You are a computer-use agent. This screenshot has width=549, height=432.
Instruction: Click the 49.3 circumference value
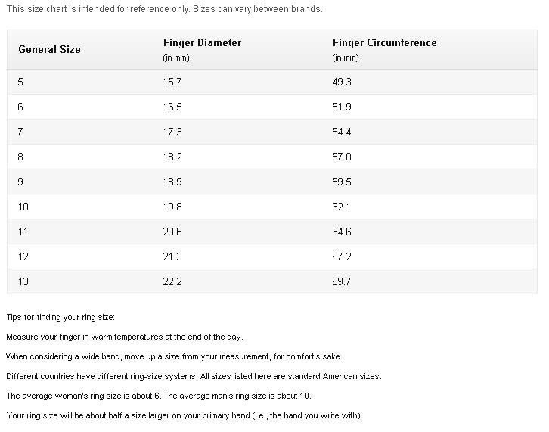coord(342,82)
